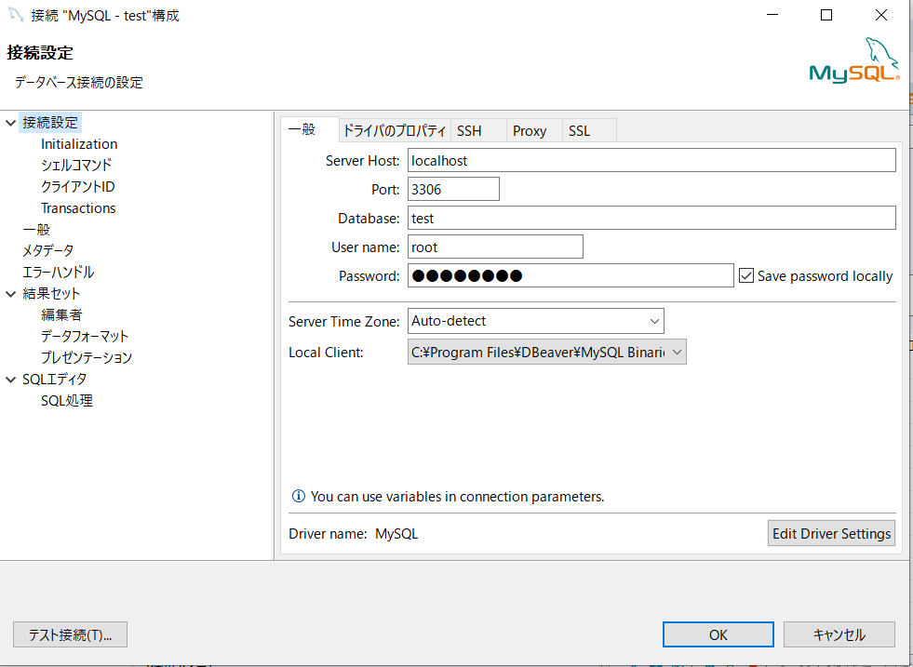Open 編集者 settings page

point(61,314)
